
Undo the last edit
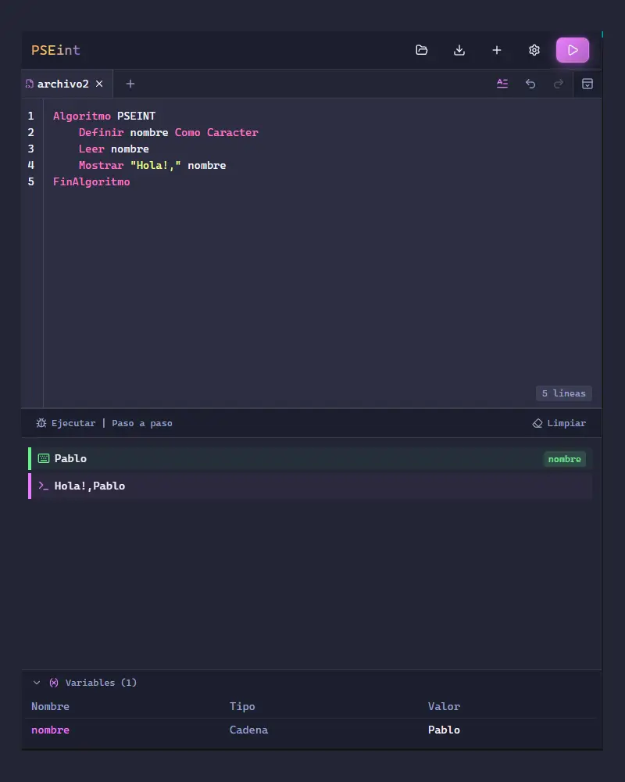coord(530,84)
